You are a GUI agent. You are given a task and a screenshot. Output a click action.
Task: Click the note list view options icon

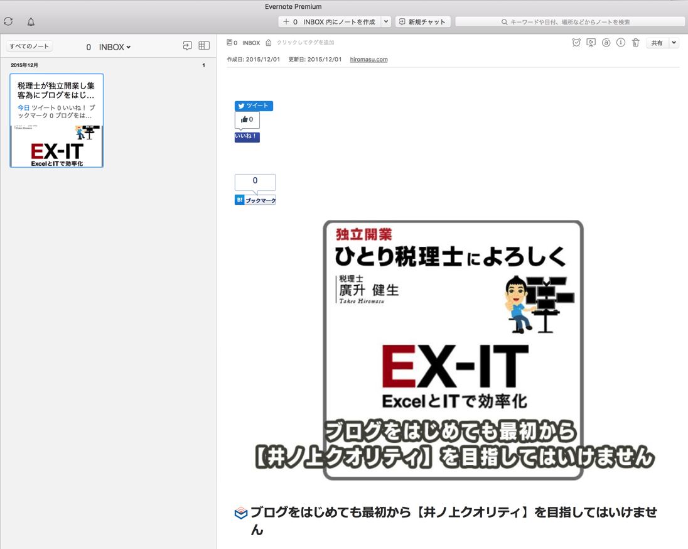(x=204, y=46)
